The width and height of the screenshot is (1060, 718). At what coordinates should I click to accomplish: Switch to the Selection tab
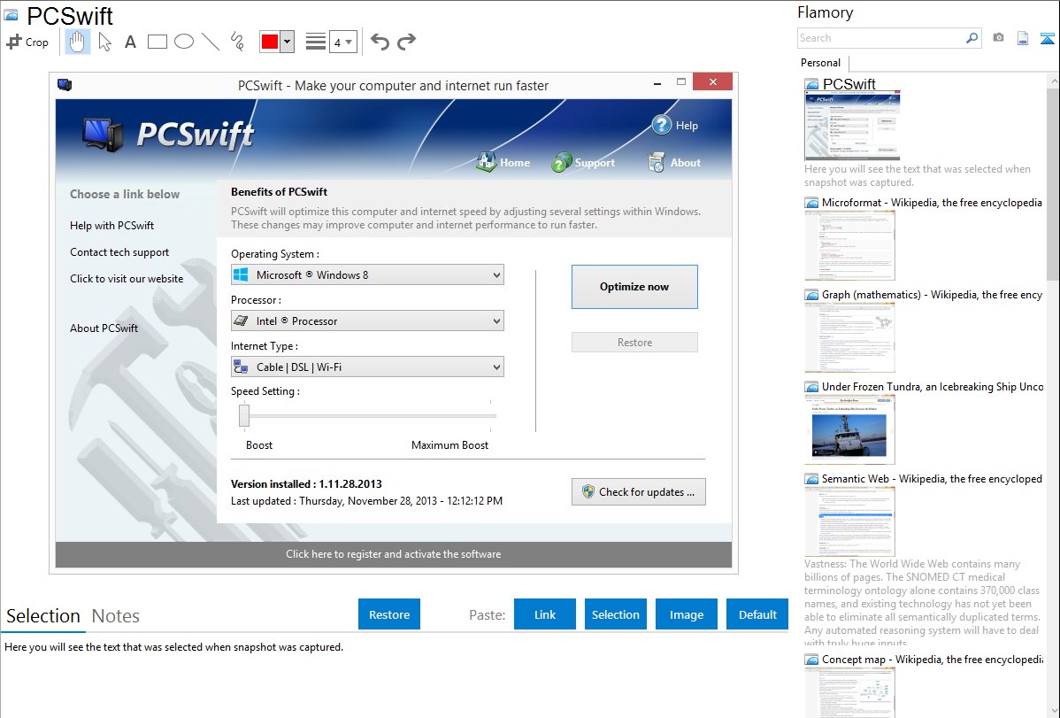[x=43, y=616]
